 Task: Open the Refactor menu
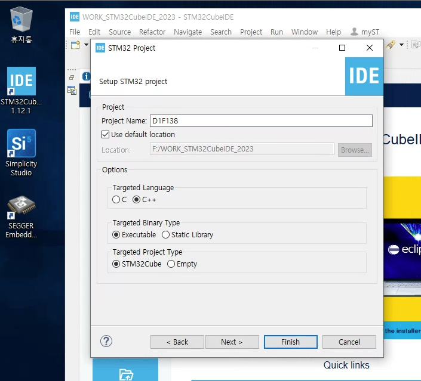[152, 32]
